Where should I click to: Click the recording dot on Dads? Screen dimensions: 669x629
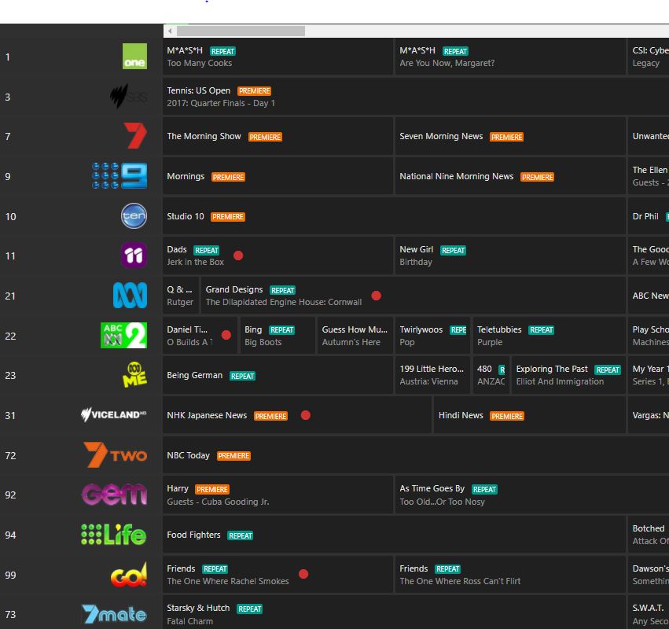[x=238, y=256]
